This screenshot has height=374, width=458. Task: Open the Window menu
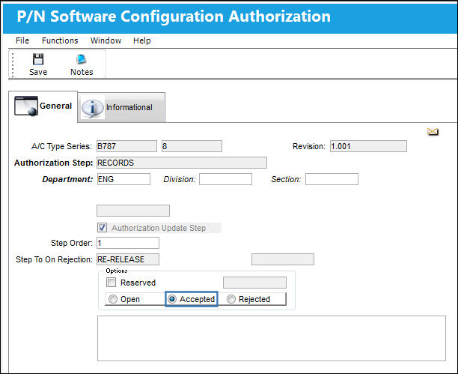pos(106,40)
